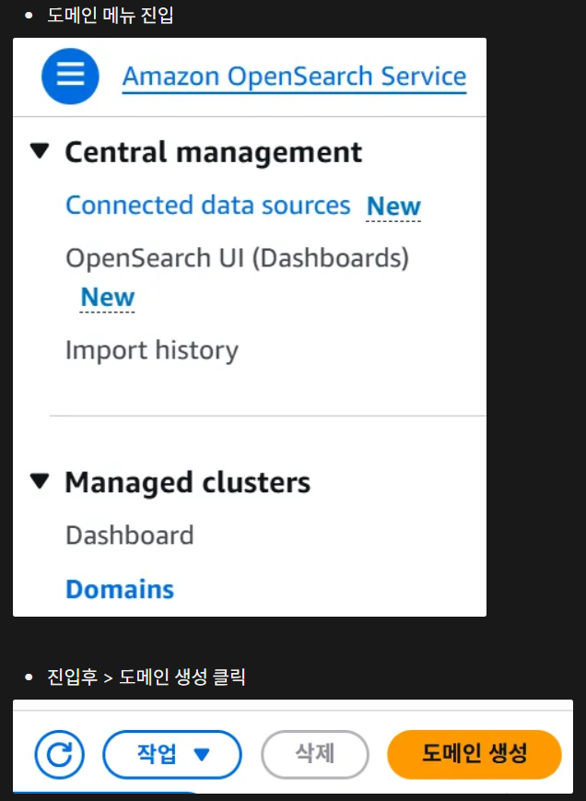This screenshot has width=586, height=801.
Task: Click the New badge under OpenSearch UI
Action: coord(108,297)
